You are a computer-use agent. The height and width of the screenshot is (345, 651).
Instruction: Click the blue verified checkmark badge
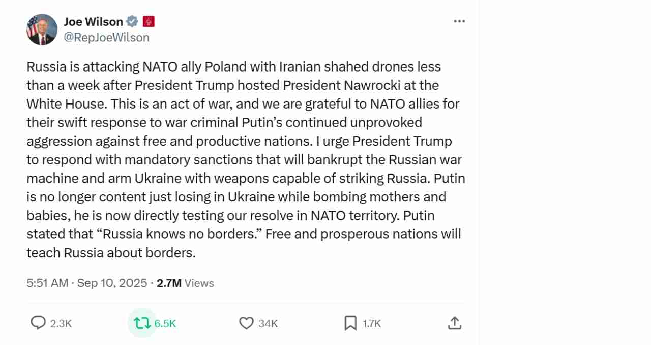[x=132, y=21]
